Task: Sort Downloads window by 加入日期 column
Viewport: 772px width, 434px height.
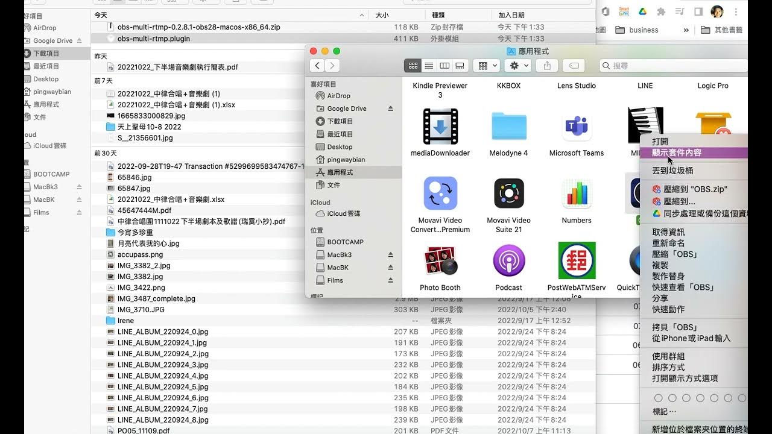Action: (x=511, y=15)
